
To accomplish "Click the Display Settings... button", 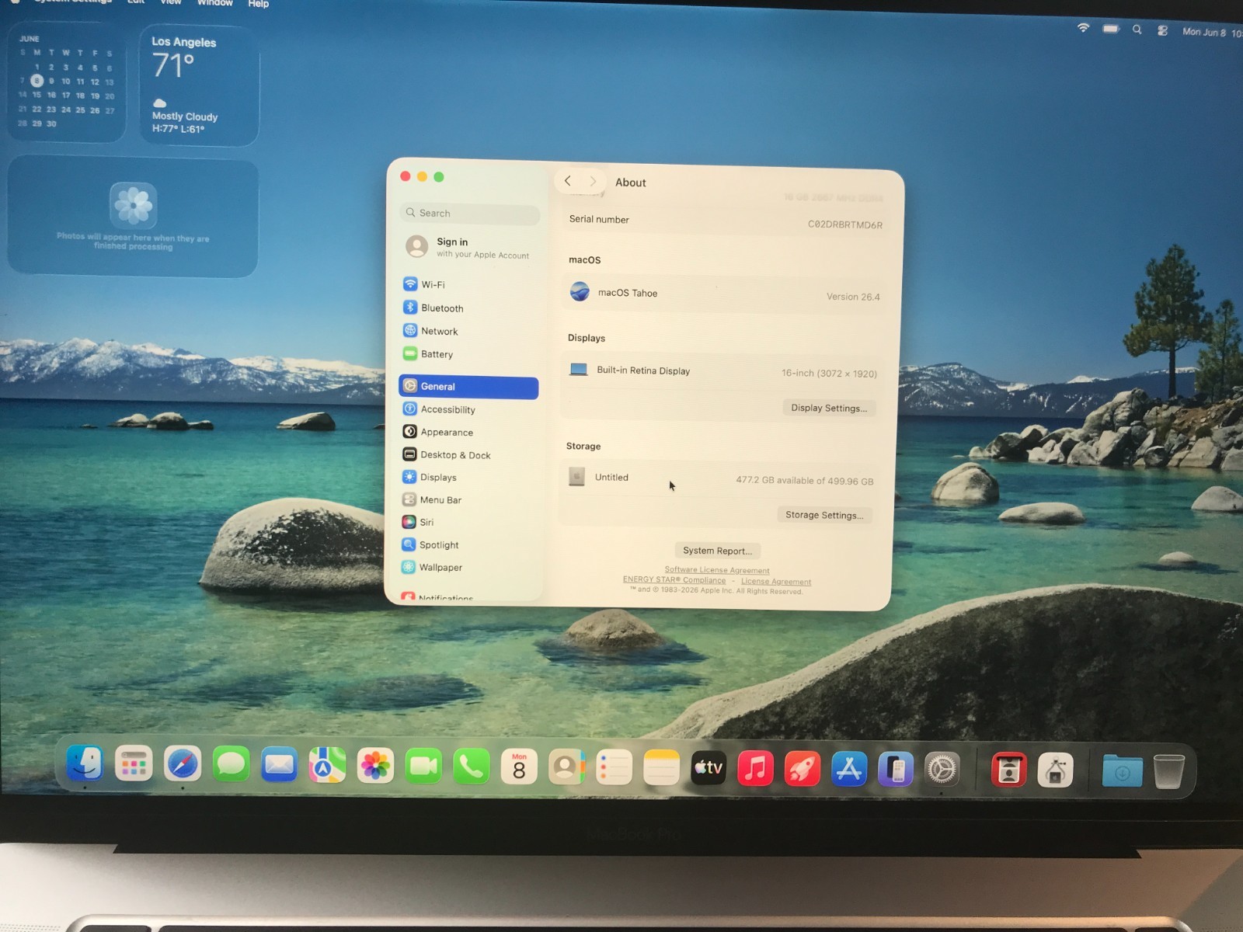I will coord(829,408).
